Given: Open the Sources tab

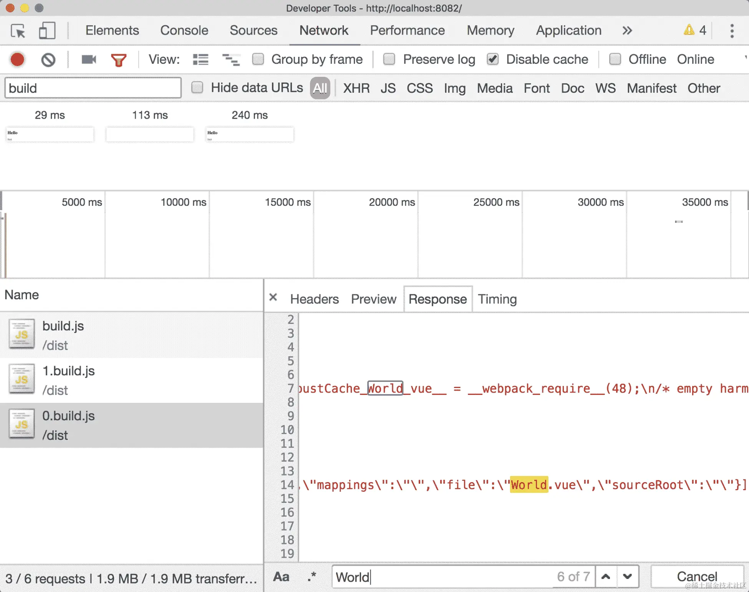Looking at the screenshot, I should point(253,31).
